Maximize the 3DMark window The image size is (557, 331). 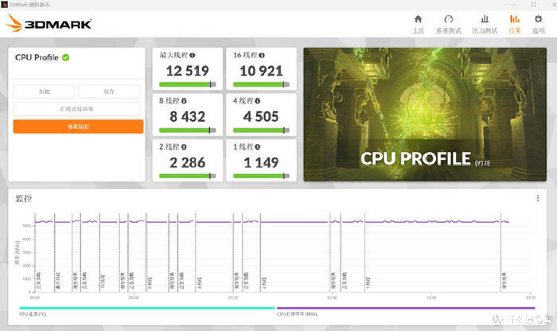coord(534,5)
